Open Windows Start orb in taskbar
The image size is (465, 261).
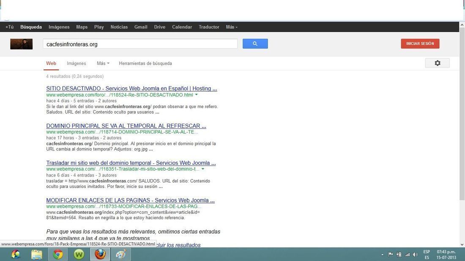[15, 255]
